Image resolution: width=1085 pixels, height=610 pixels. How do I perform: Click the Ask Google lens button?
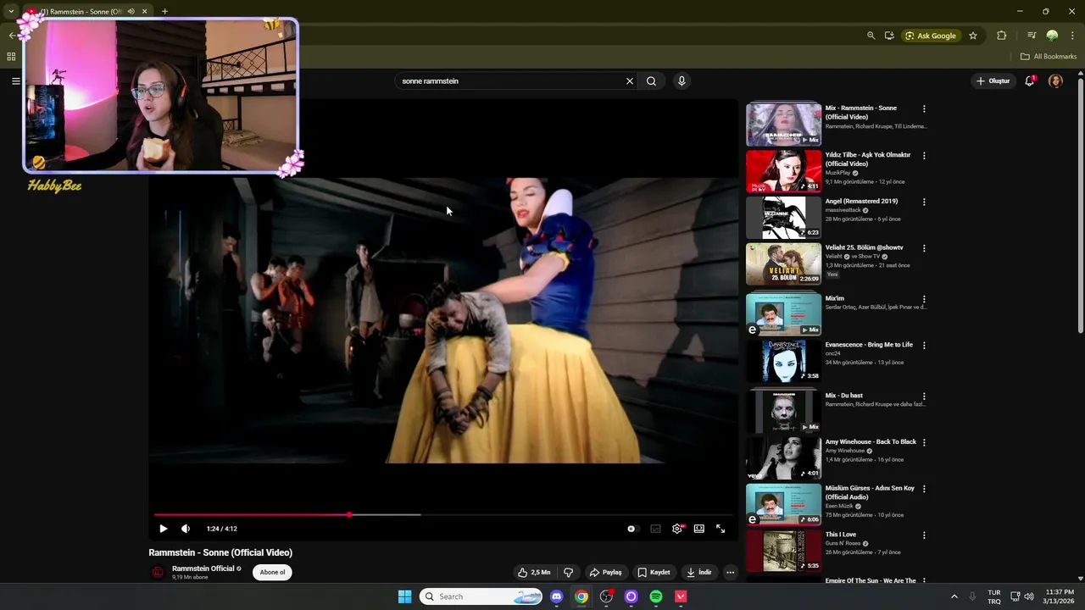point(931,36)
